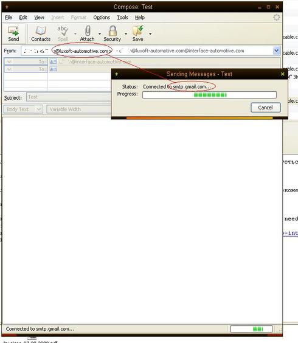Open the Edit menu
The image size is (298, 343).
[23, 18]
